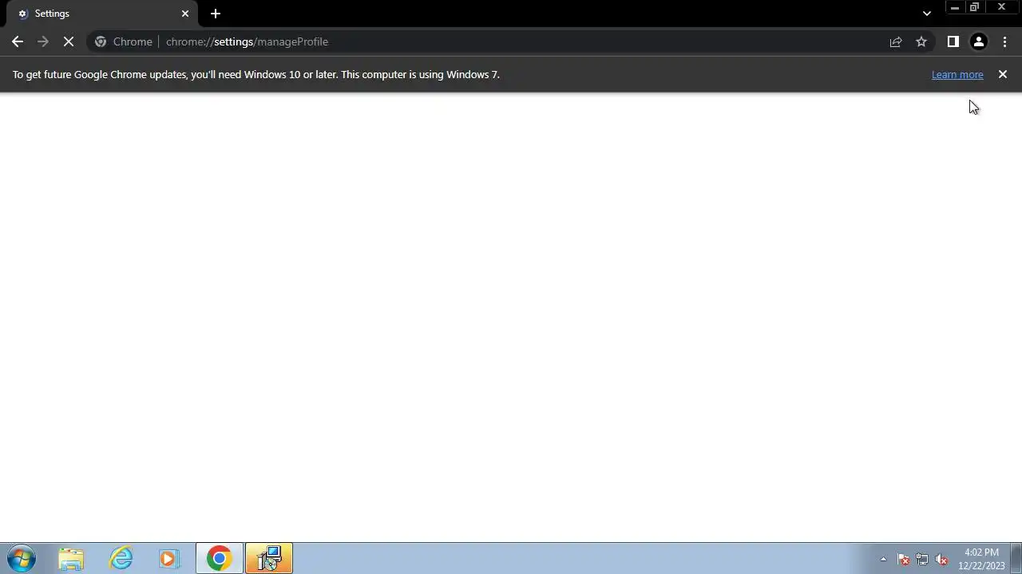Screen dimensions: 1022x574
Task: Open the side panel
Action: coord(953,41)
